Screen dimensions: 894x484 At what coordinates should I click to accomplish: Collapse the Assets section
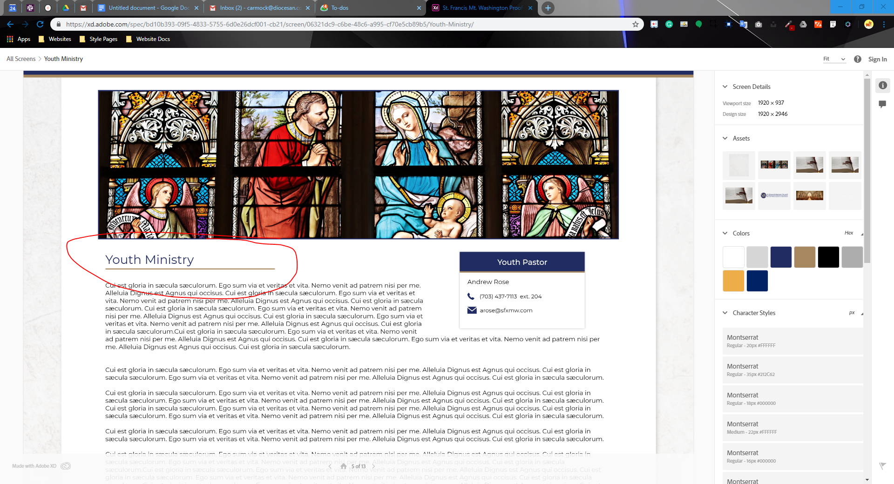click(x=725, y=138)
